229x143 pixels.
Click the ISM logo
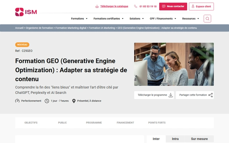coord(26,12)
